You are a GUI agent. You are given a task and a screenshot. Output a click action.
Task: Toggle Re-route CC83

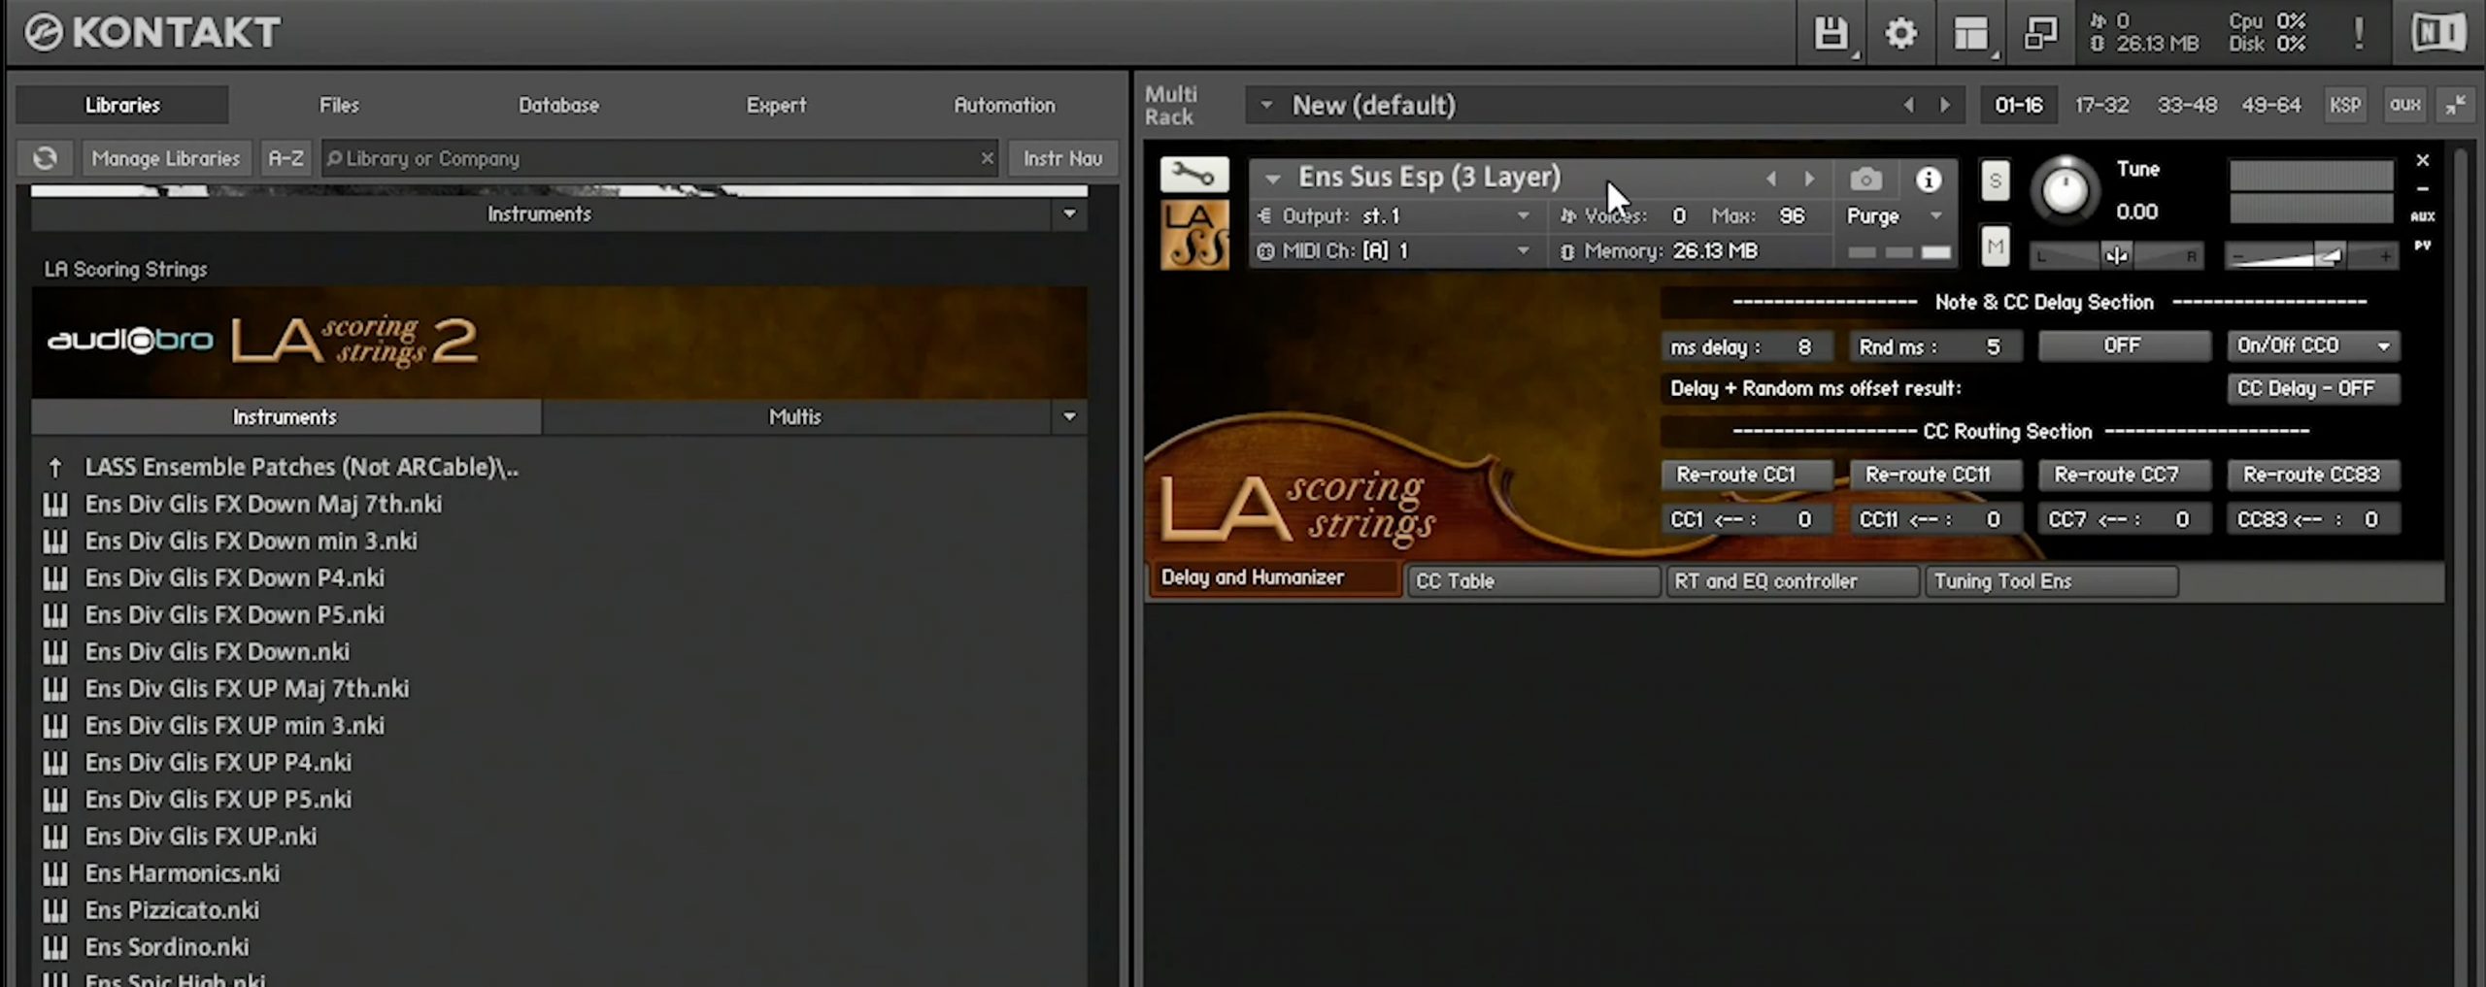click(x=2312, y=475)
